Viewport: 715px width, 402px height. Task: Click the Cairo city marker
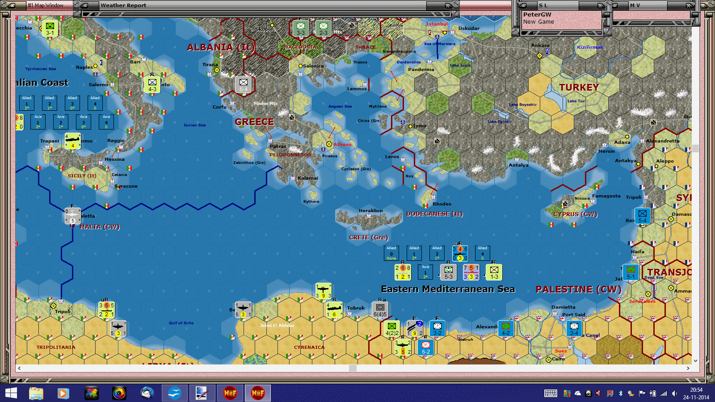[548, 360]
